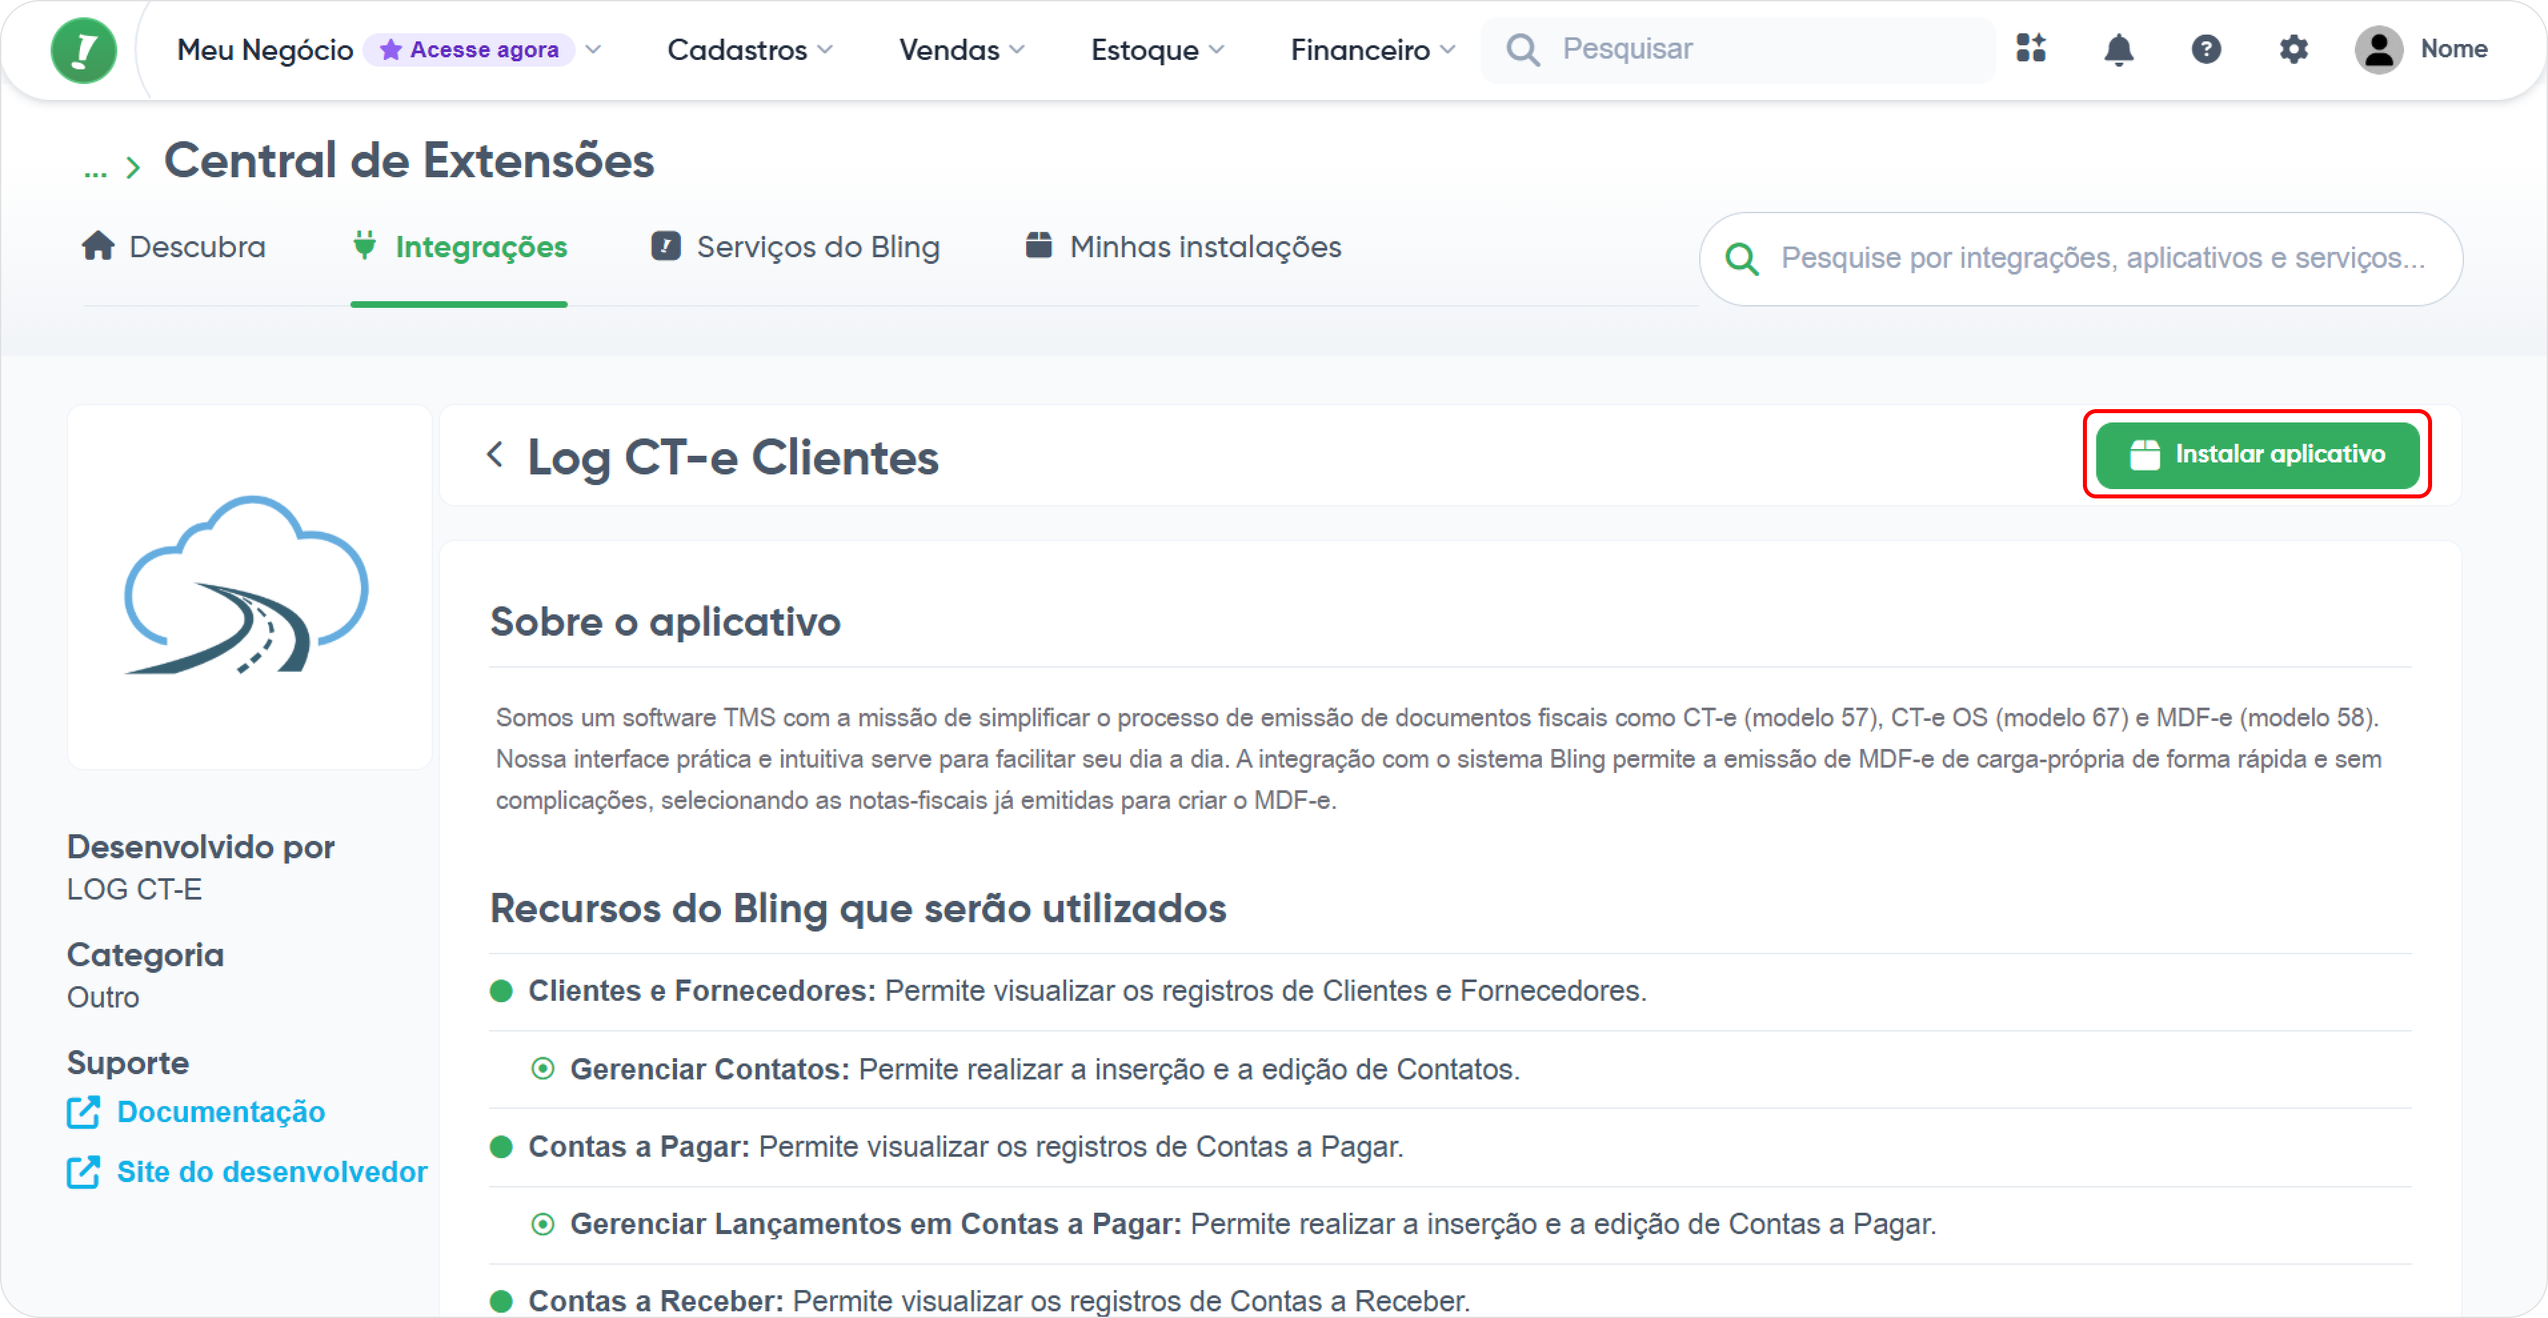Open the Minhas instalações tab

pyautogui.click(x=1183, y=247)
